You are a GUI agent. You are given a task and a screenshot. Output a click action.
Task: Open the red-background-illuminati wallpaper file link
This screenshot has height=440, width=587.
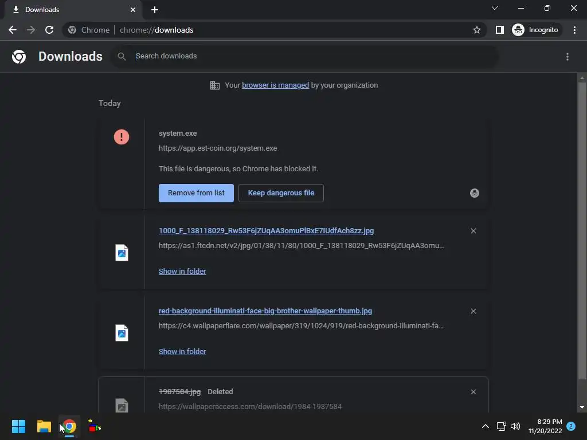pyautogui.click(x=265, y=311)
